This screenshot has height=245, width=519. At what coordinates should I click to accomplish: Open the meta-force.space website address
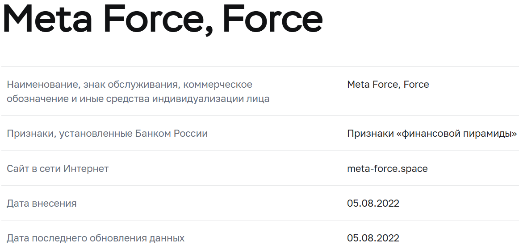(x=387, y=169)
